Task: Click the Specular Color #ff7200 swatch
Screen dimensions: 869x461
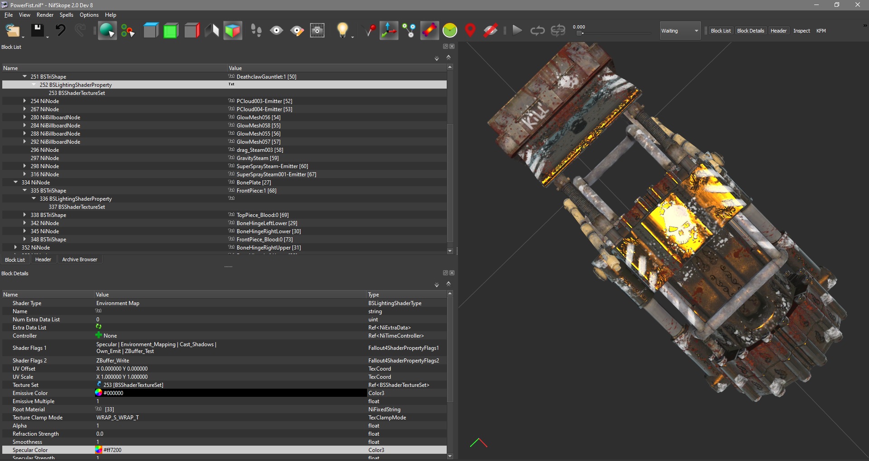Action: tap(99, 450)
